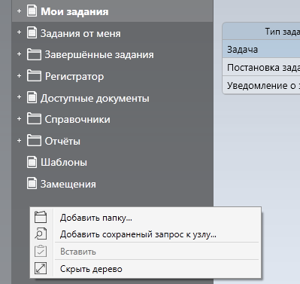The width and height of the screenshot is (300, 284).
Task: Click the arrow icon beside Скрыть дерево
Action: point(41,268)
